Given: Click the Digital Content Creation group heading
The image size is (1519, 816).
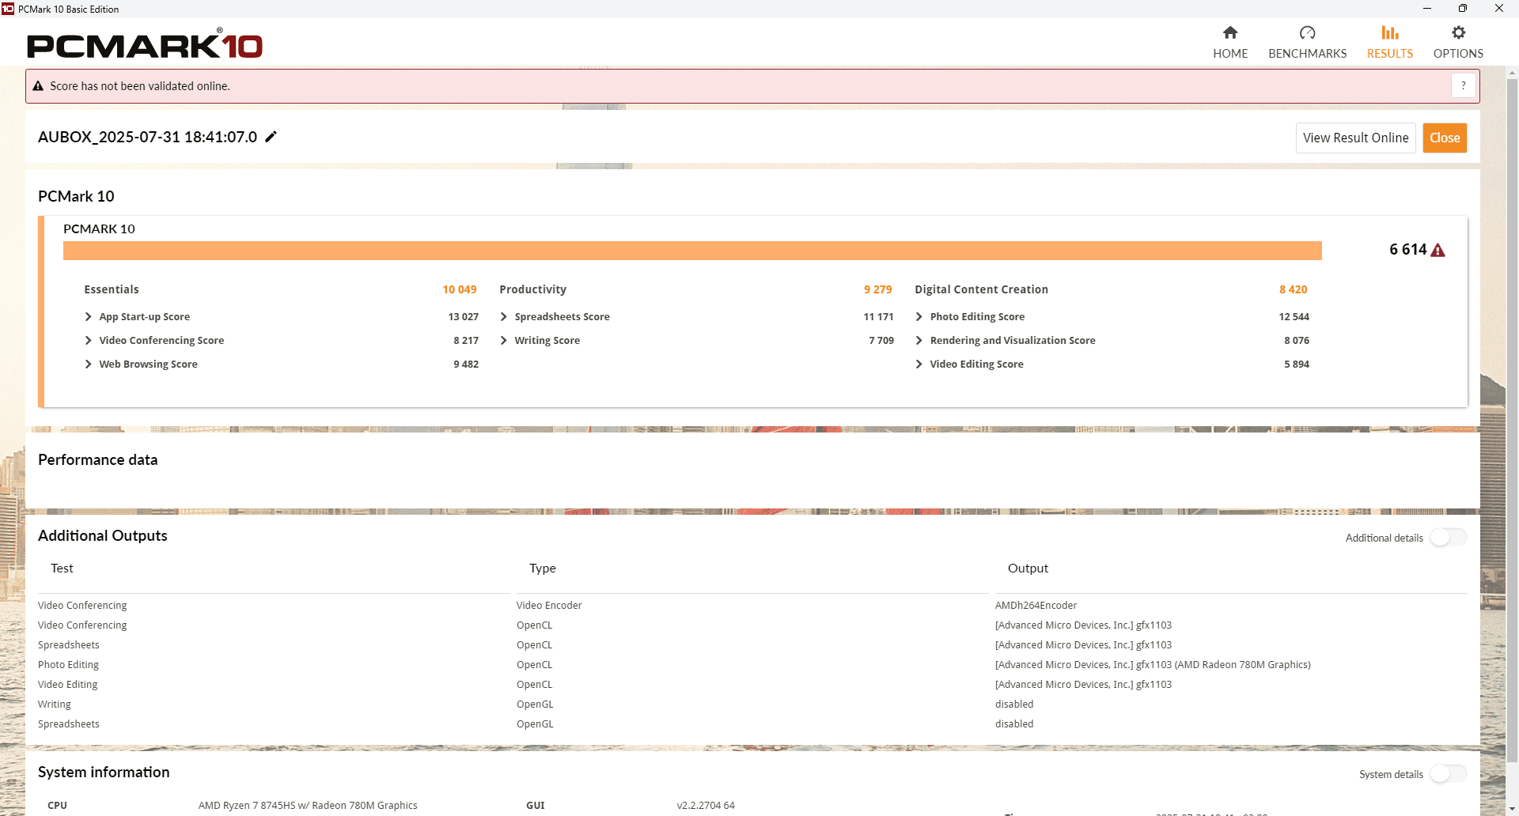Looking at the screenshot, I should tap(981, 289).
